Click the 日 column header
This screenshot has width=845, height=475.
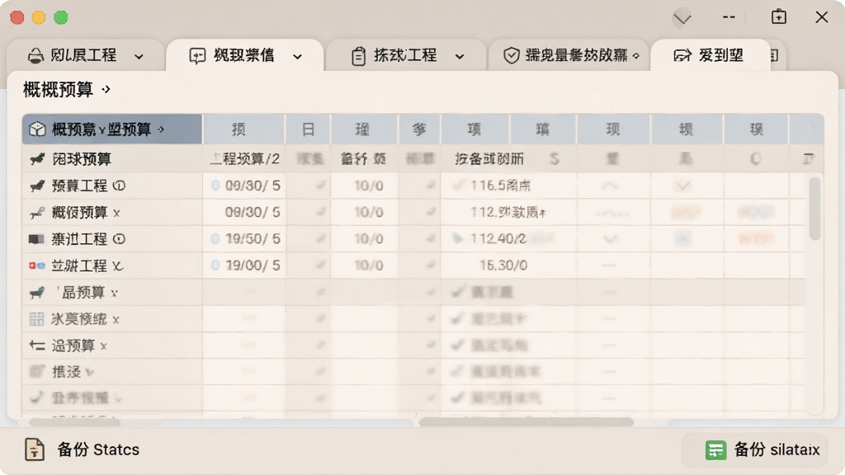(309, 129)
